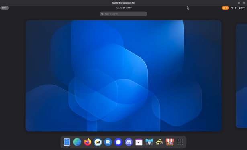The image size is (247, 150).
Task: Open the market stall software store icon
Action: point(170,142)
